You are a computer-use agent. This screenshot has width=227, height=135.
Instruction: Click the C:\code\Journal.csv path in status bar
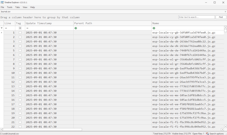(10, 134)
